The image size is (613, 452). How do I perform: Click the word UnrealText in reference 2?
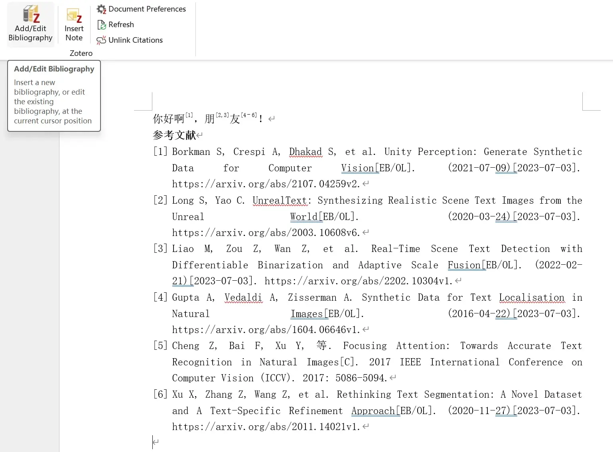click(280, 200)
